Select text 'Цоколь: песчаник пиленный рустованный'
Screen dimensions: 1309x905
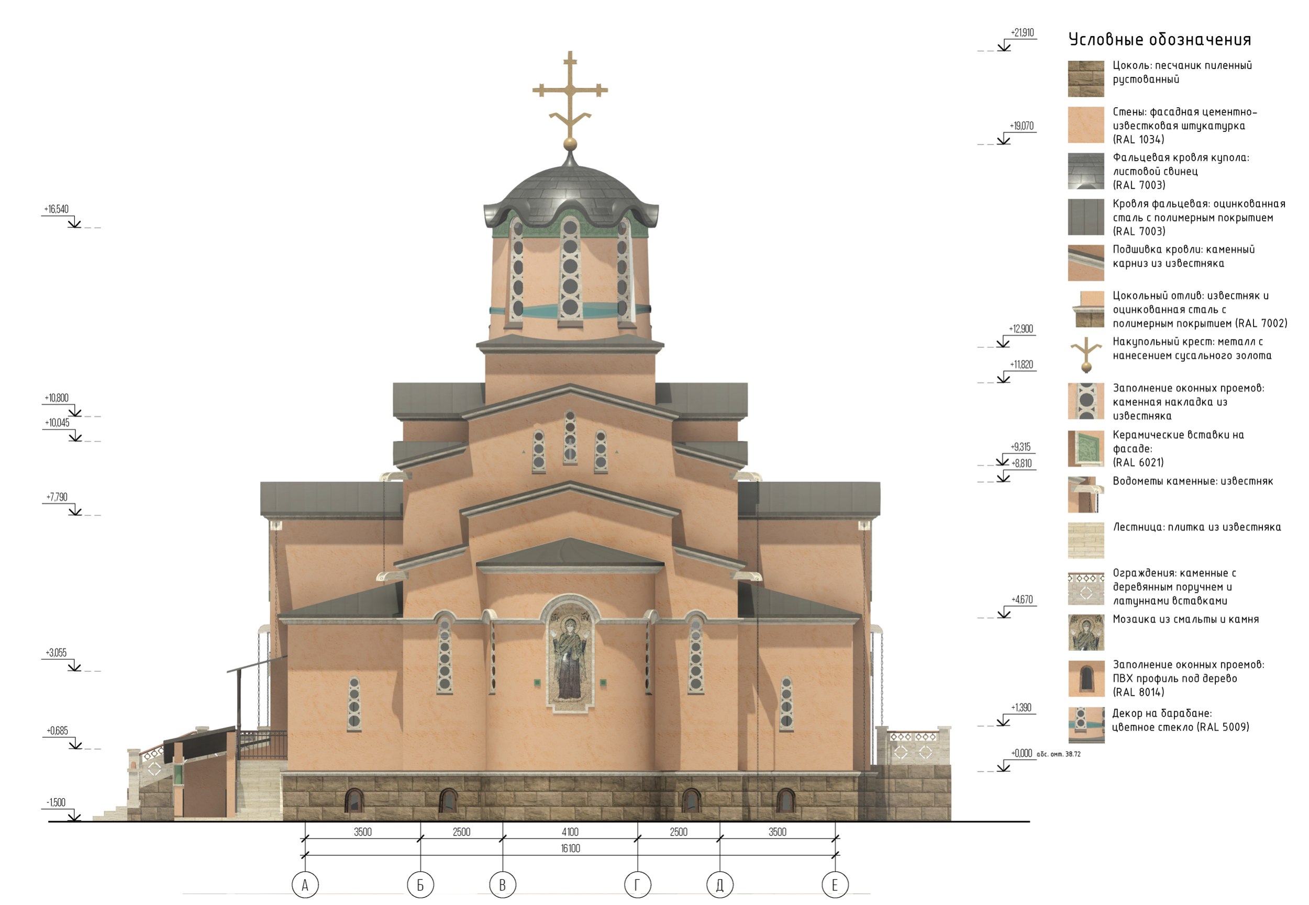pos(1182,73)
